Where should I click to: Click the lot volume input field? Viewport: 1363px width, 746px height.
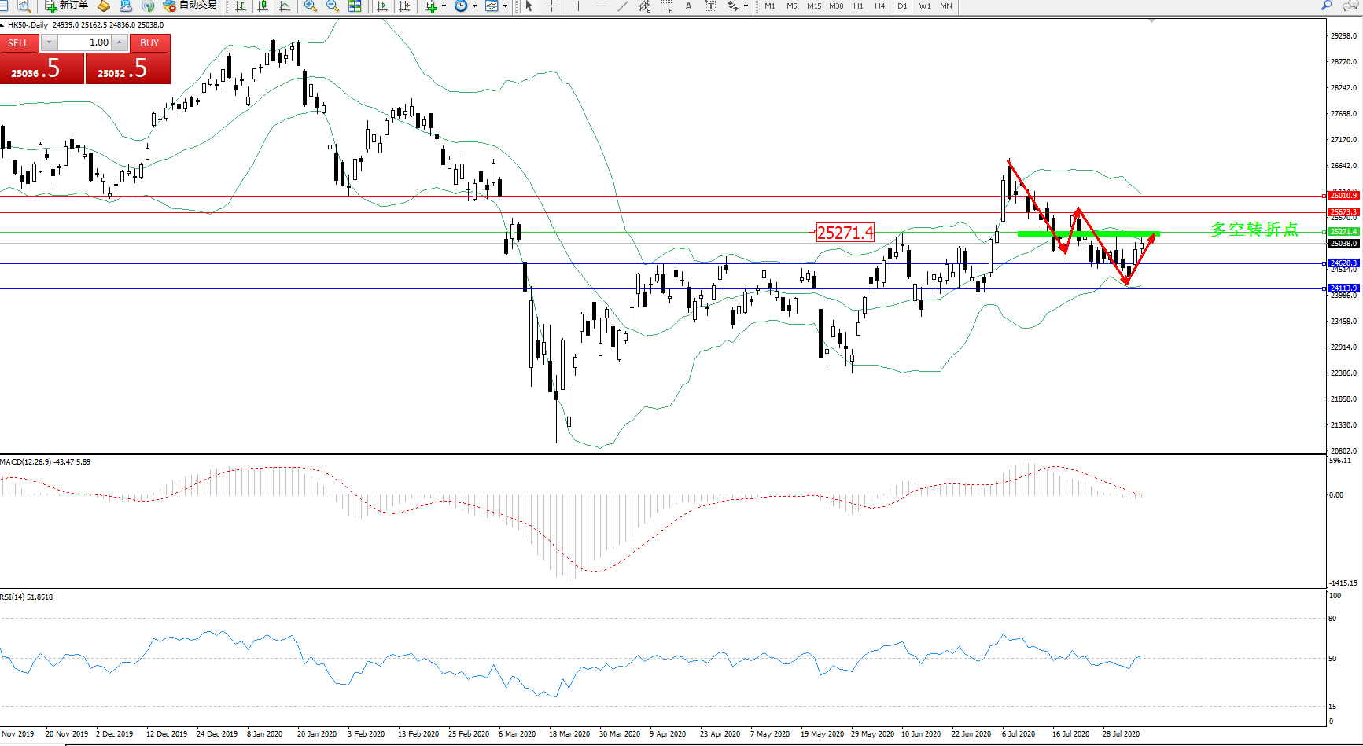[x=85, y=43]
